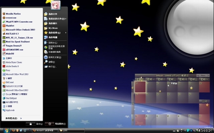This screenshot has width=214, height=133.
Task: Click the calendar title '2008年2月17日 星期日'
Action: pyautogui.click(x=177, y=75)
